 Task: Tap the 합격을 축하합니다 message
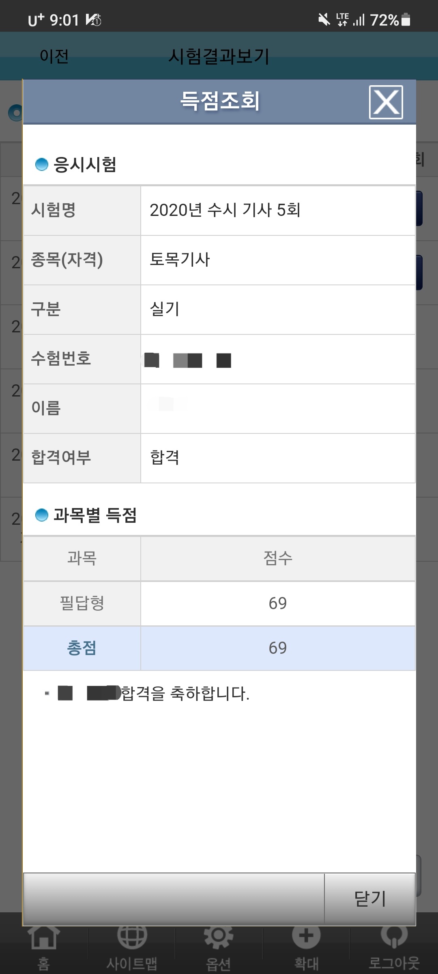click(185, 693)
